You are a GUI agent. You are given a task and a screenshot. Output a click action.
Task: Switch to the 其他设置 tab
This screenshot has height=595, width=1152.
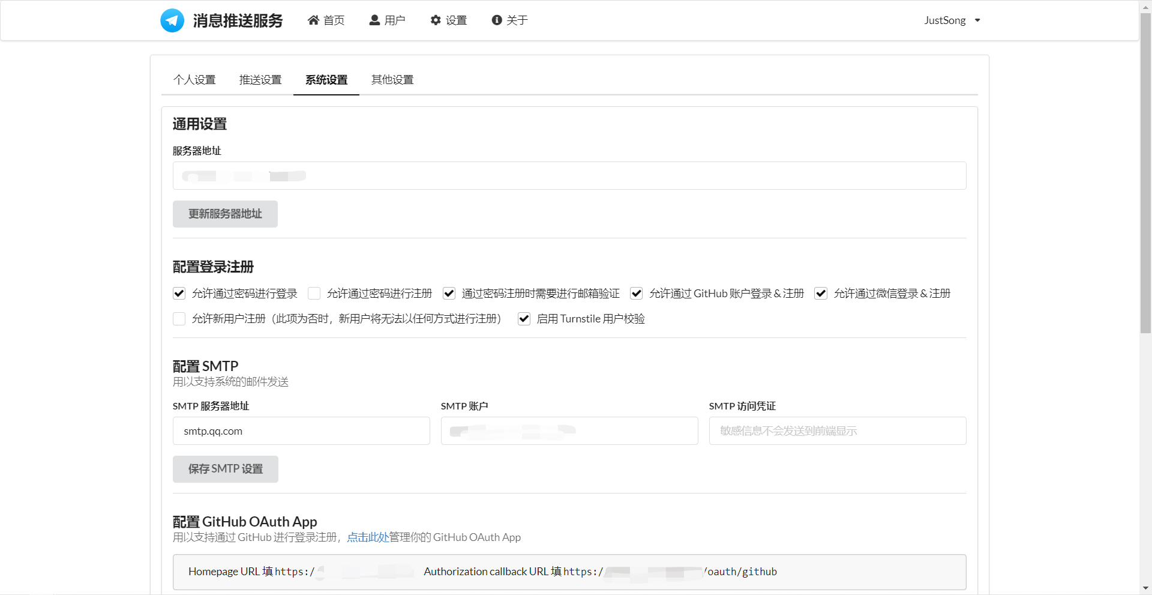(x=392, y=79)
